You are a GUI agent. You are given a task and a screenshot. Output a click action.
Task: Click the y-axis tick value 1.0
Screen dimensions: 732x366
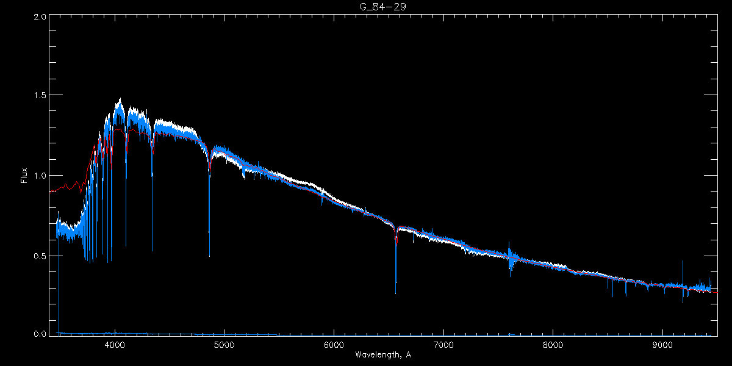(39, 176)
